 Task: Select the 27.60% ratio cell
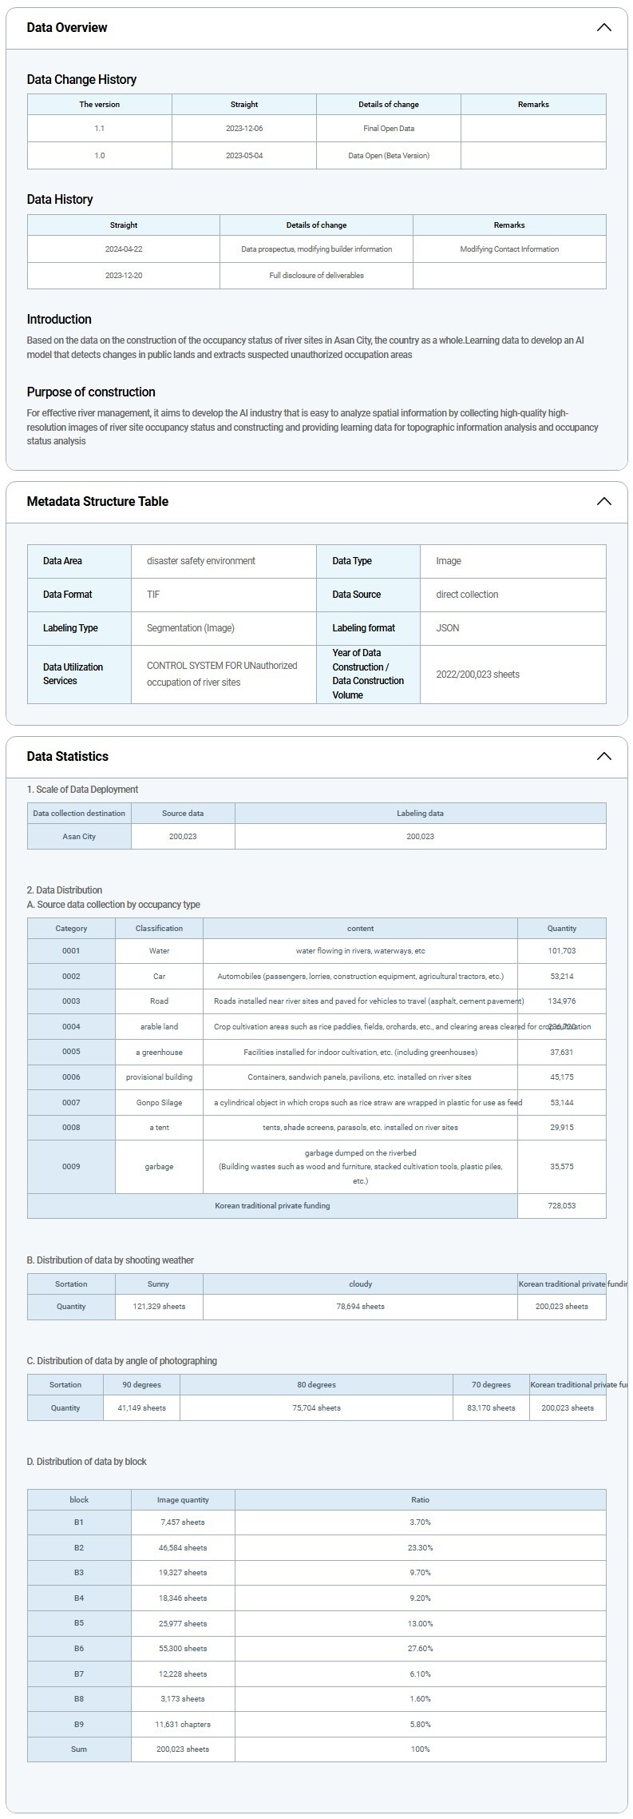[x=421, y=1649]
